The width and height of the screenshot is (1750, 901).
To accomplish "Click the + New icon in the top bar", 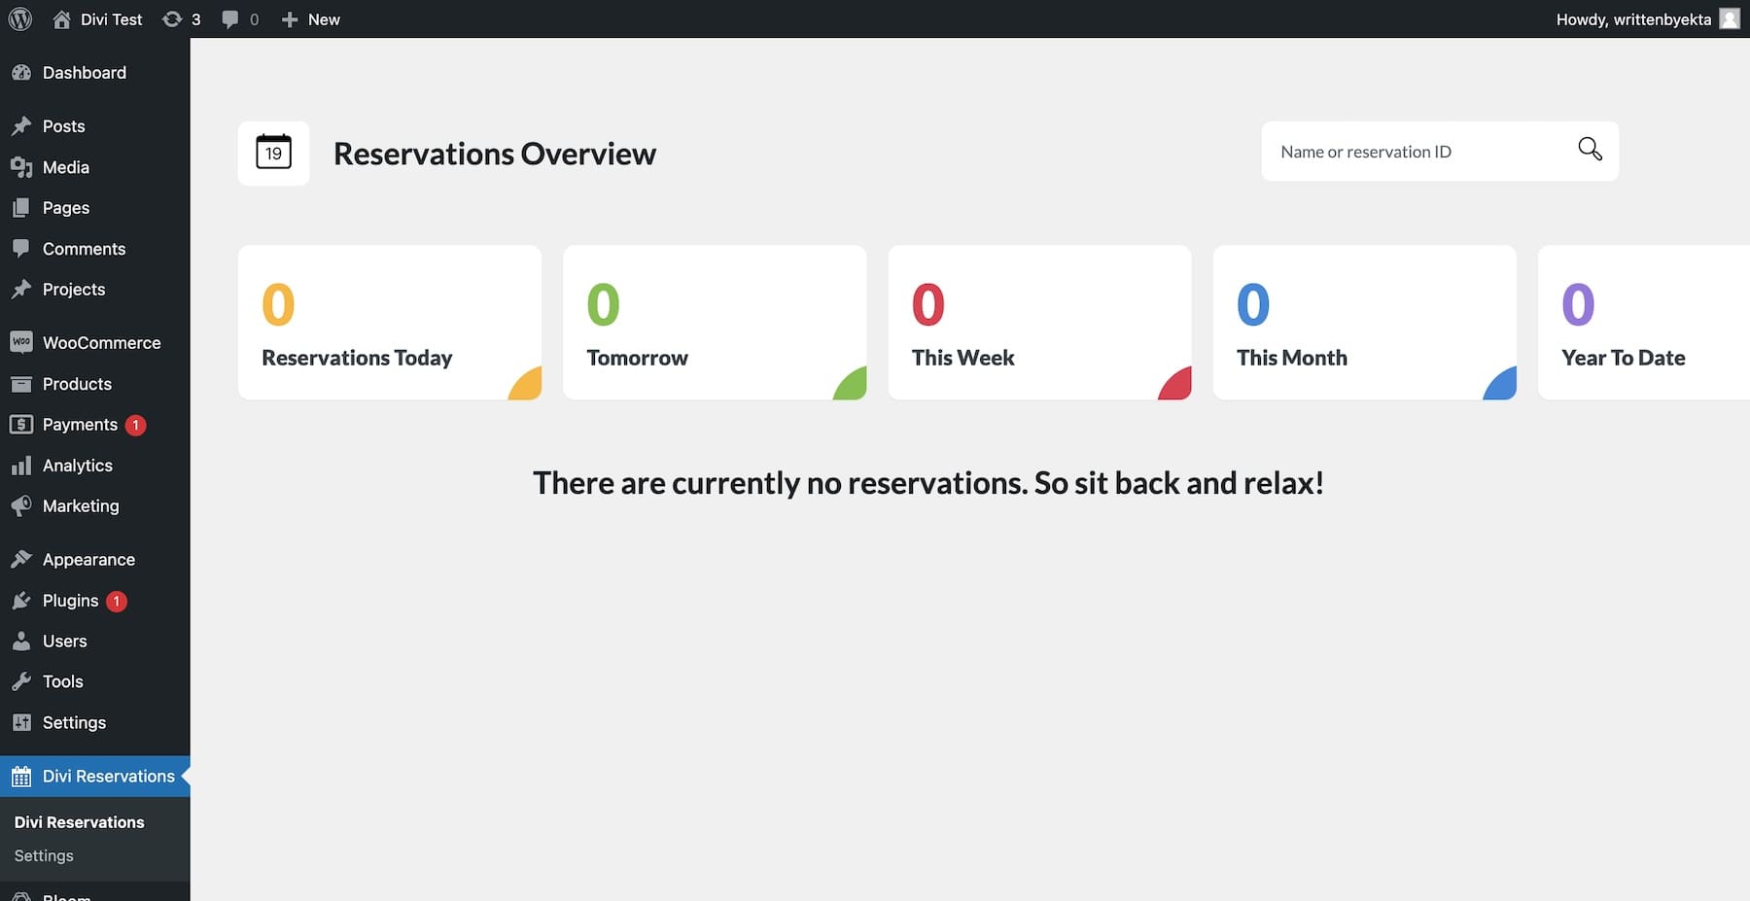I will point(288,18).
